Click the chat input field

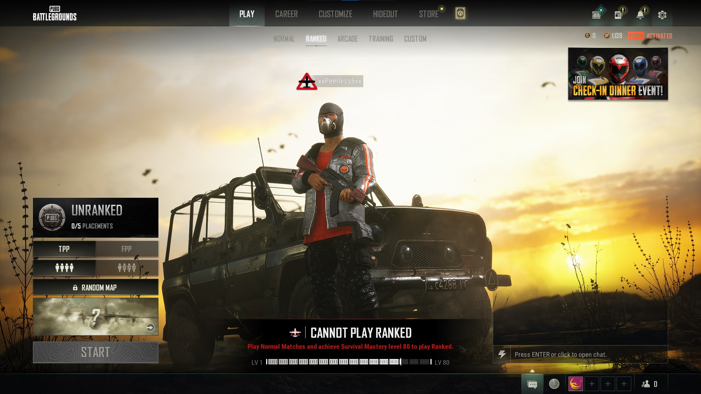tap(583, 355)
